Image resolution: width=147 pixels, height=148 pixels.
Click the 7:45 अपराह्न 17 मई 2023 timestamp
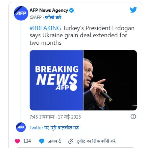point(55,117)
